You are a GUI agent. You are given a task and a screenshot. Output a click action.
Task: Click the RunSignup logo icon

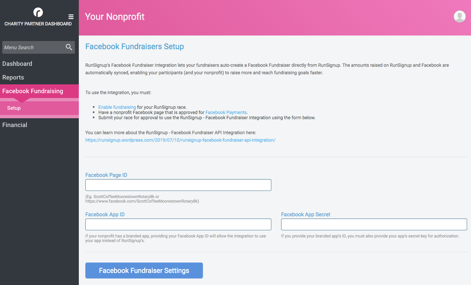point(38,12)
